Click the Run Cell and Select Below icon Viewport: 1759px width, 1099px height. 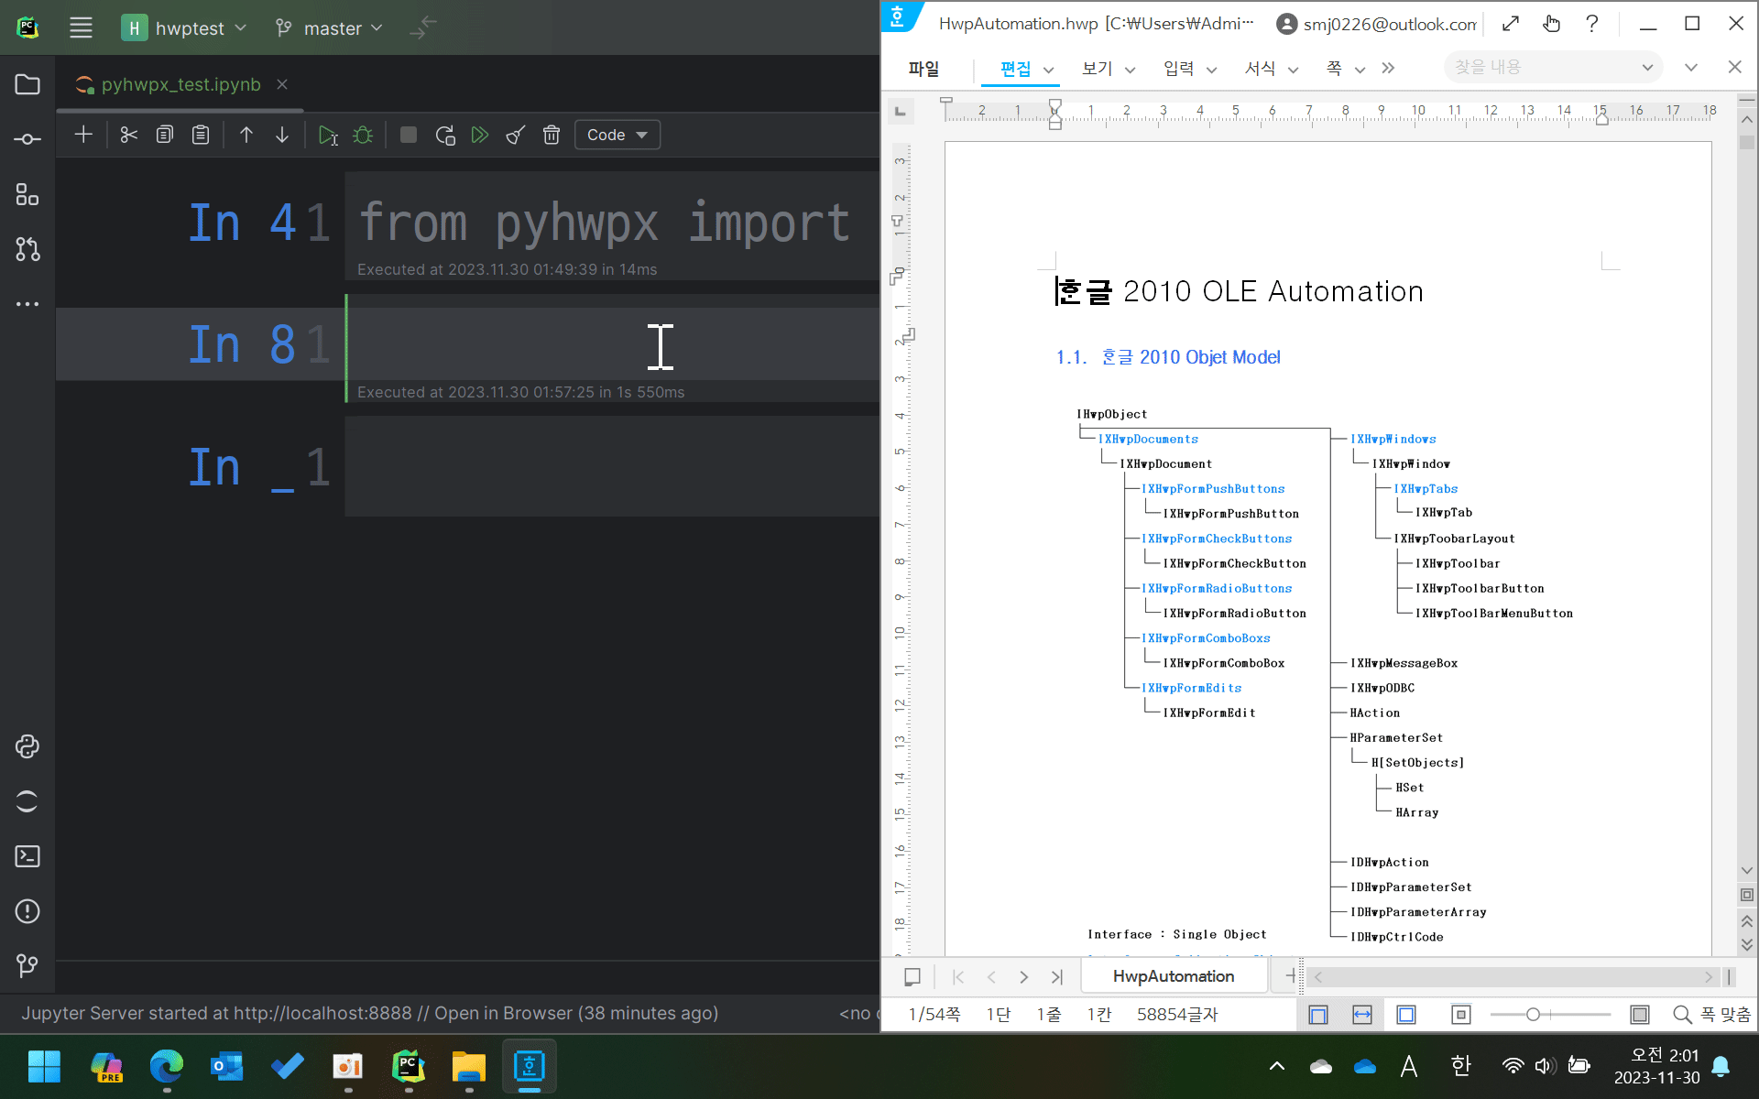click(x=327, y=136)
